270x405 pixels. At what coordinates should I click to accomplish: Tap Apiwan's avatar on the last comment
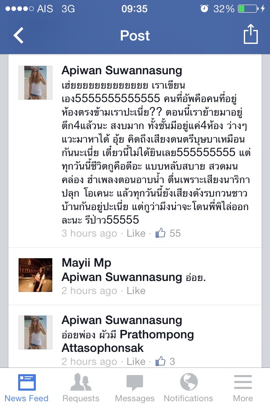tap(35, 332)
